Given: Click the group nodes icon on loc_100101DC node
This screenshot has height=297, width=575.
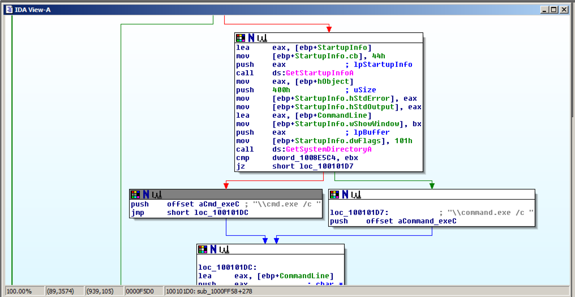Looking at the screenshot, I should pyautogui.click(x=224, y=249).
